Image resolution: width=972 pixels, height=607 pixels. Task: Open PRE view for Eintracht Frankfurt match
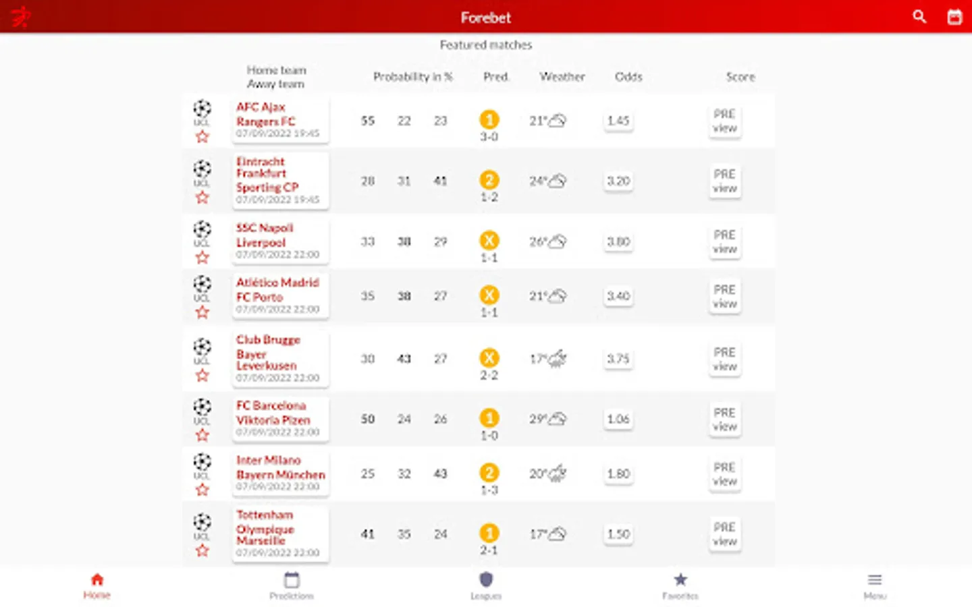pyautogui.click(x=725, y=181)
